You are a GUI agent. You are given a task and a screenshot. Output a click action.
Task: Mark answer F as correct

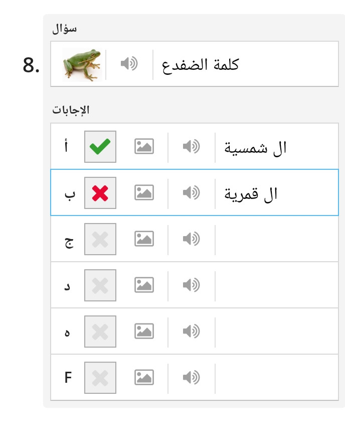coord(100,378)
